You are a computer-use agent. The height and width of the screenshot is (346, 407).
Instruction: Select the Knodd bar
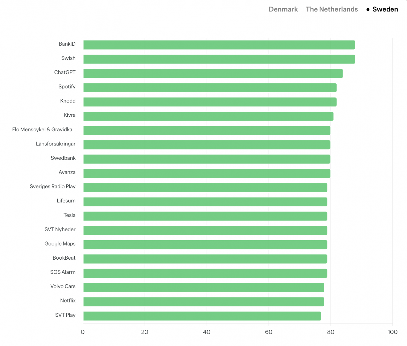[x=210, y=102]
